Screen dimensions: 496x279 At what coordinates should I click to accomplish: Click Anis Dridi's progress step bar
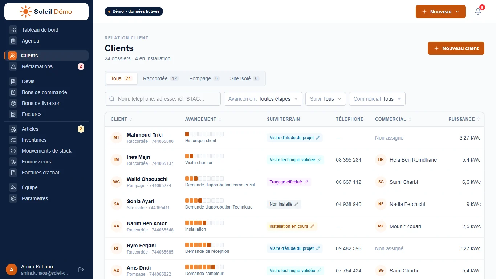(x=204, y=267)
